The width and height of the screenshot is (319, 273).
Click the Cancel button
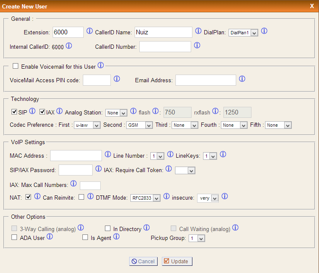(x=143, y=261)
